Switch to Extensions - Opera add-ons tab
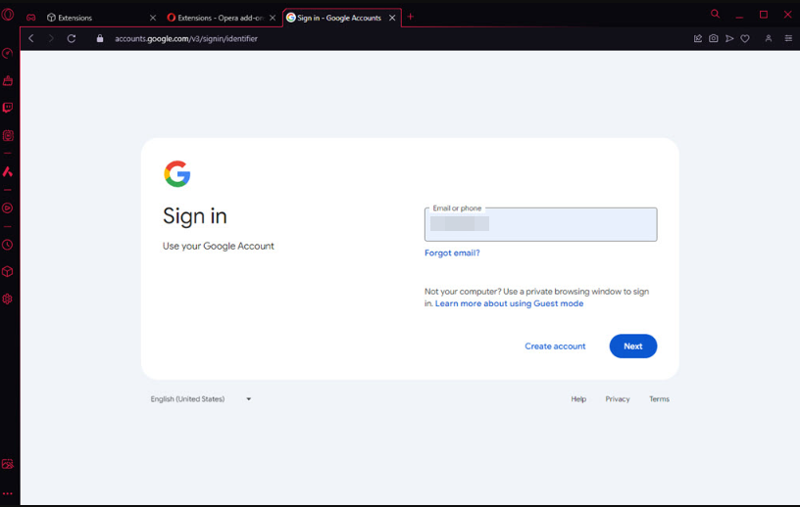 point(221,18)
